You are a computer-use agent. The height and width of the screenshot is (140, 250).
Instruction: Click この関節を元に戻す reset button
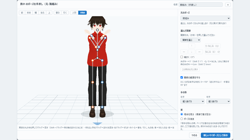point(190,69)
